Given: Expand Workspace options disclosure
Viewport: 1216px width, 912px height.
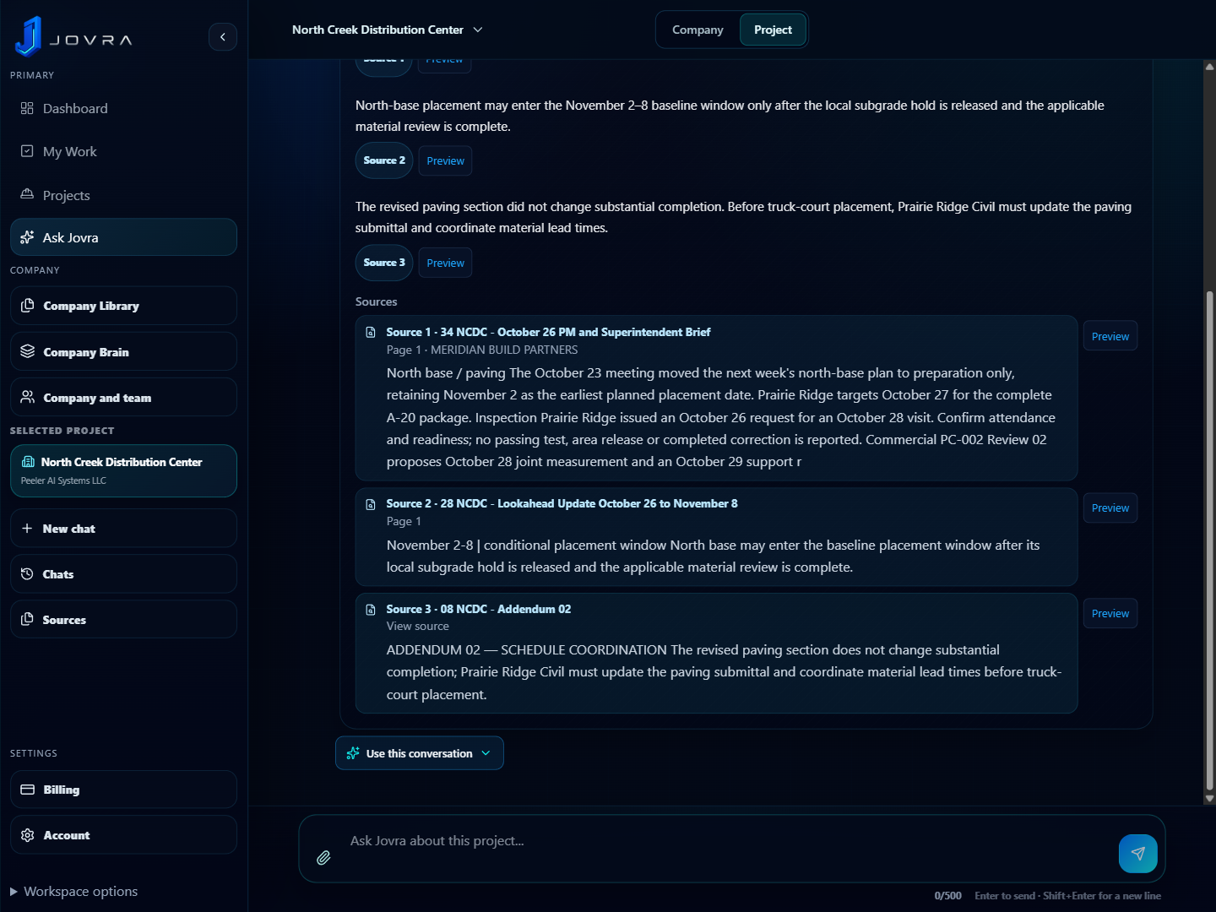Looking at the screenshot, I should [x=73, y=892].
